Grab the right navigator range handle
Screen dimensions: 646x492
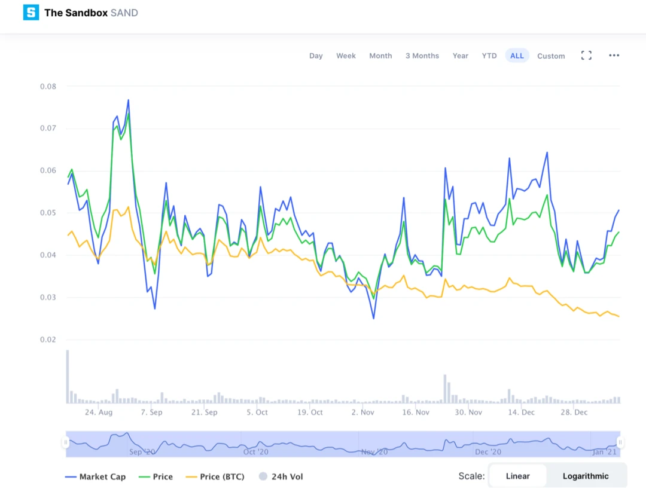click(620, 442)
